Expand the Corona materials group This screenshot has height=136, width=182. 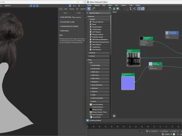point(89,56)
